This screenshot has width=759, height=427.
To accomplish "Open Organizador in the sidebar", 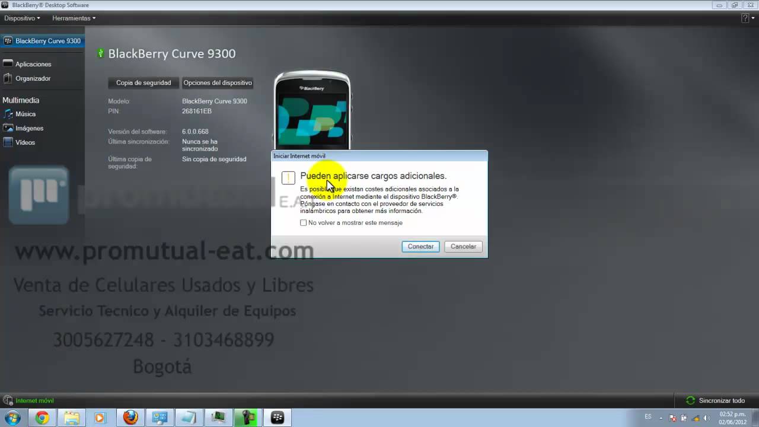I will click(33, 78).
